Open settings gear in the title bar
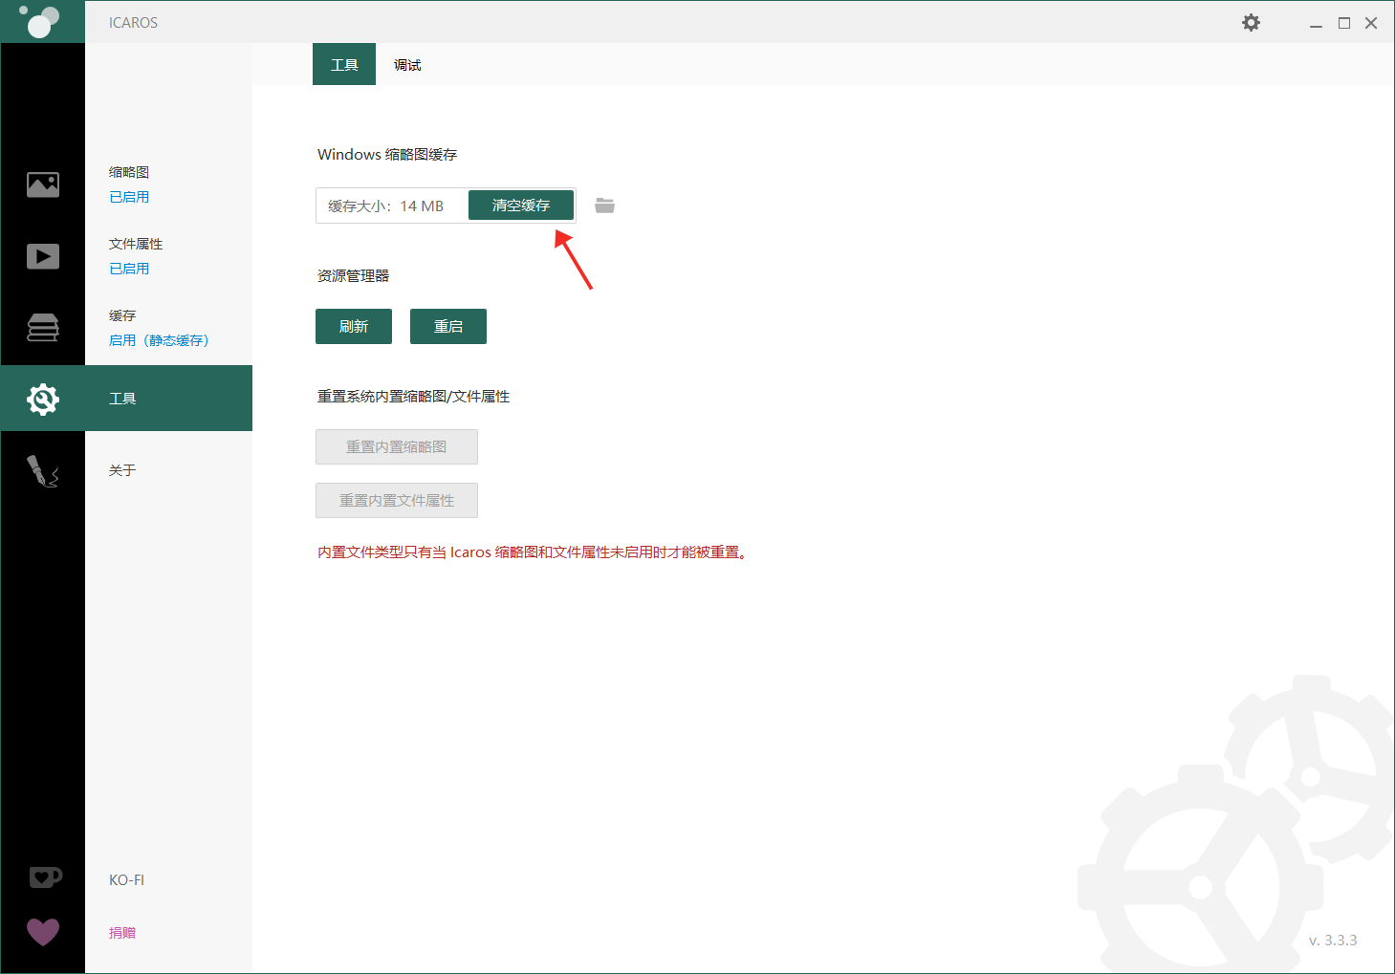1395x974 pixels. (x=1251, y=22)
